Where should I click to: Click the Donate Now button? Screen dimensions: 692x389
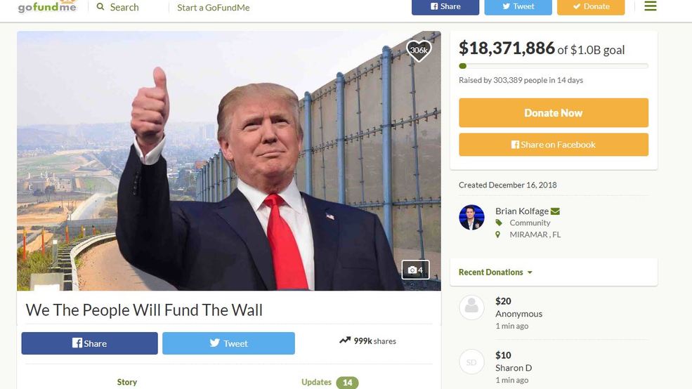(x=554, y=113)
